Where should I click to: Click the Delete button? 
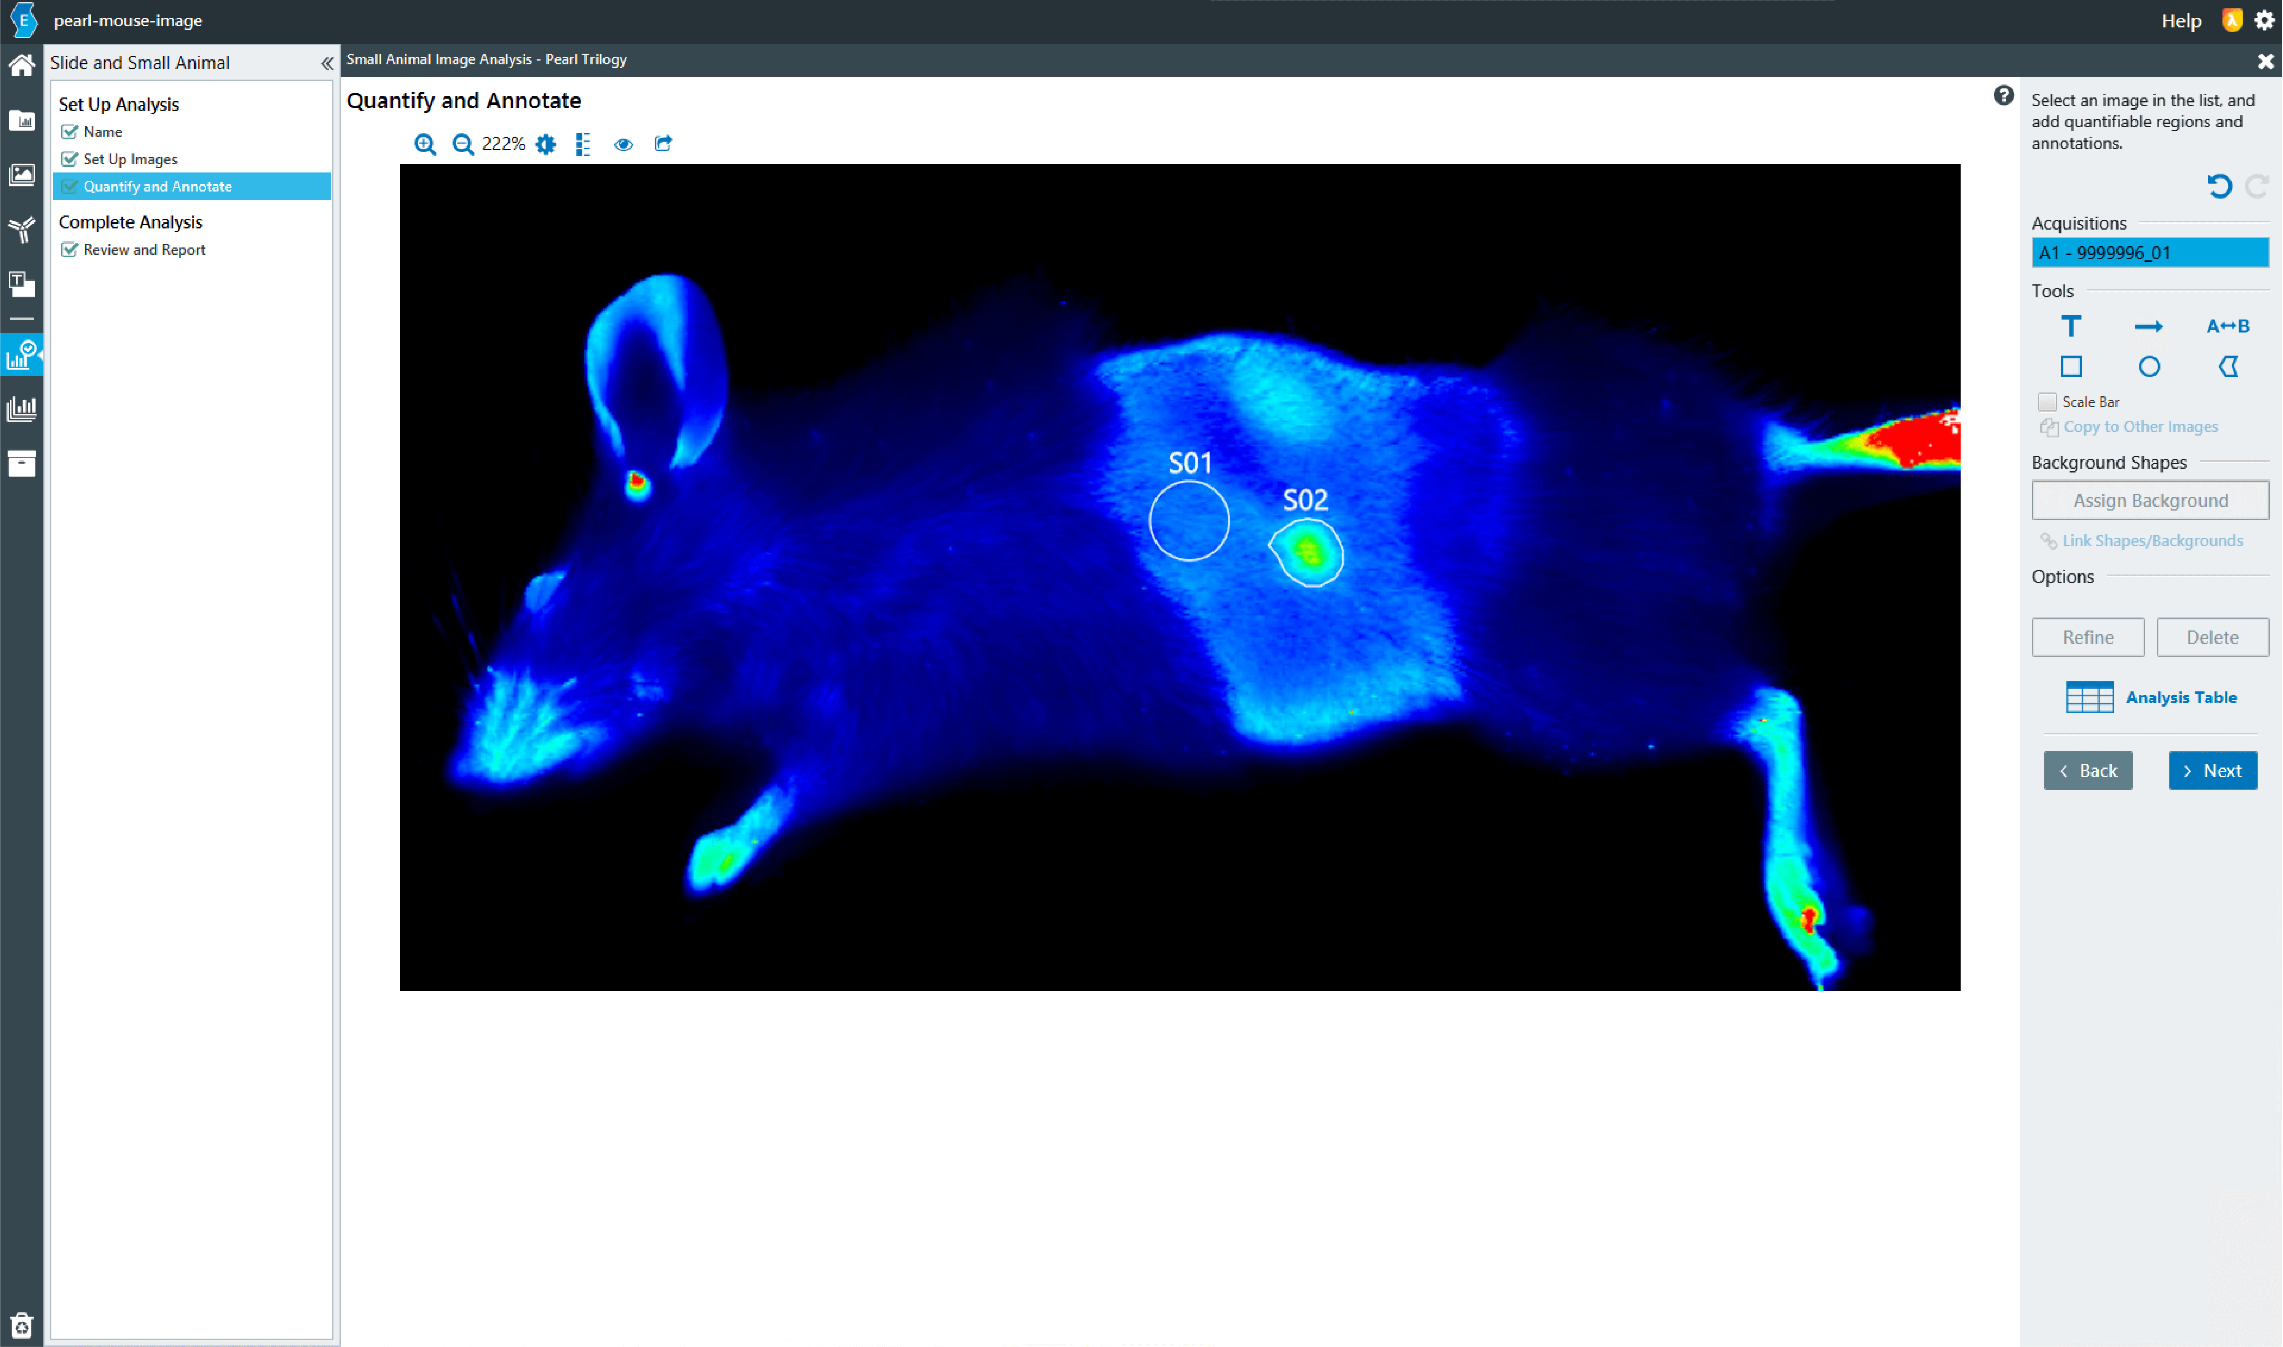[x=2212, y=637]
